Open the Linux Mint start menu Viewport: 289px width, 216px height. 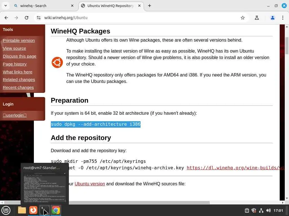pos(6,210)
